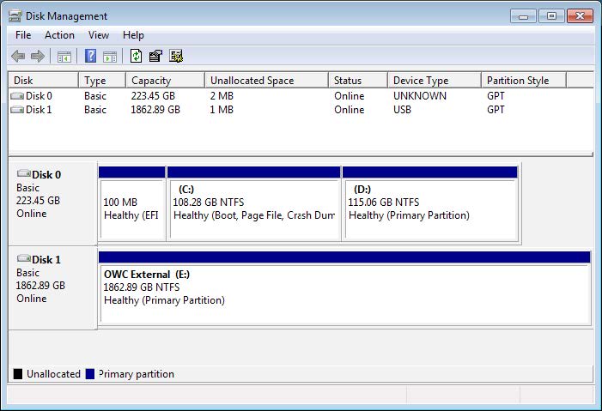Sort by the Capacity column header

165,80
